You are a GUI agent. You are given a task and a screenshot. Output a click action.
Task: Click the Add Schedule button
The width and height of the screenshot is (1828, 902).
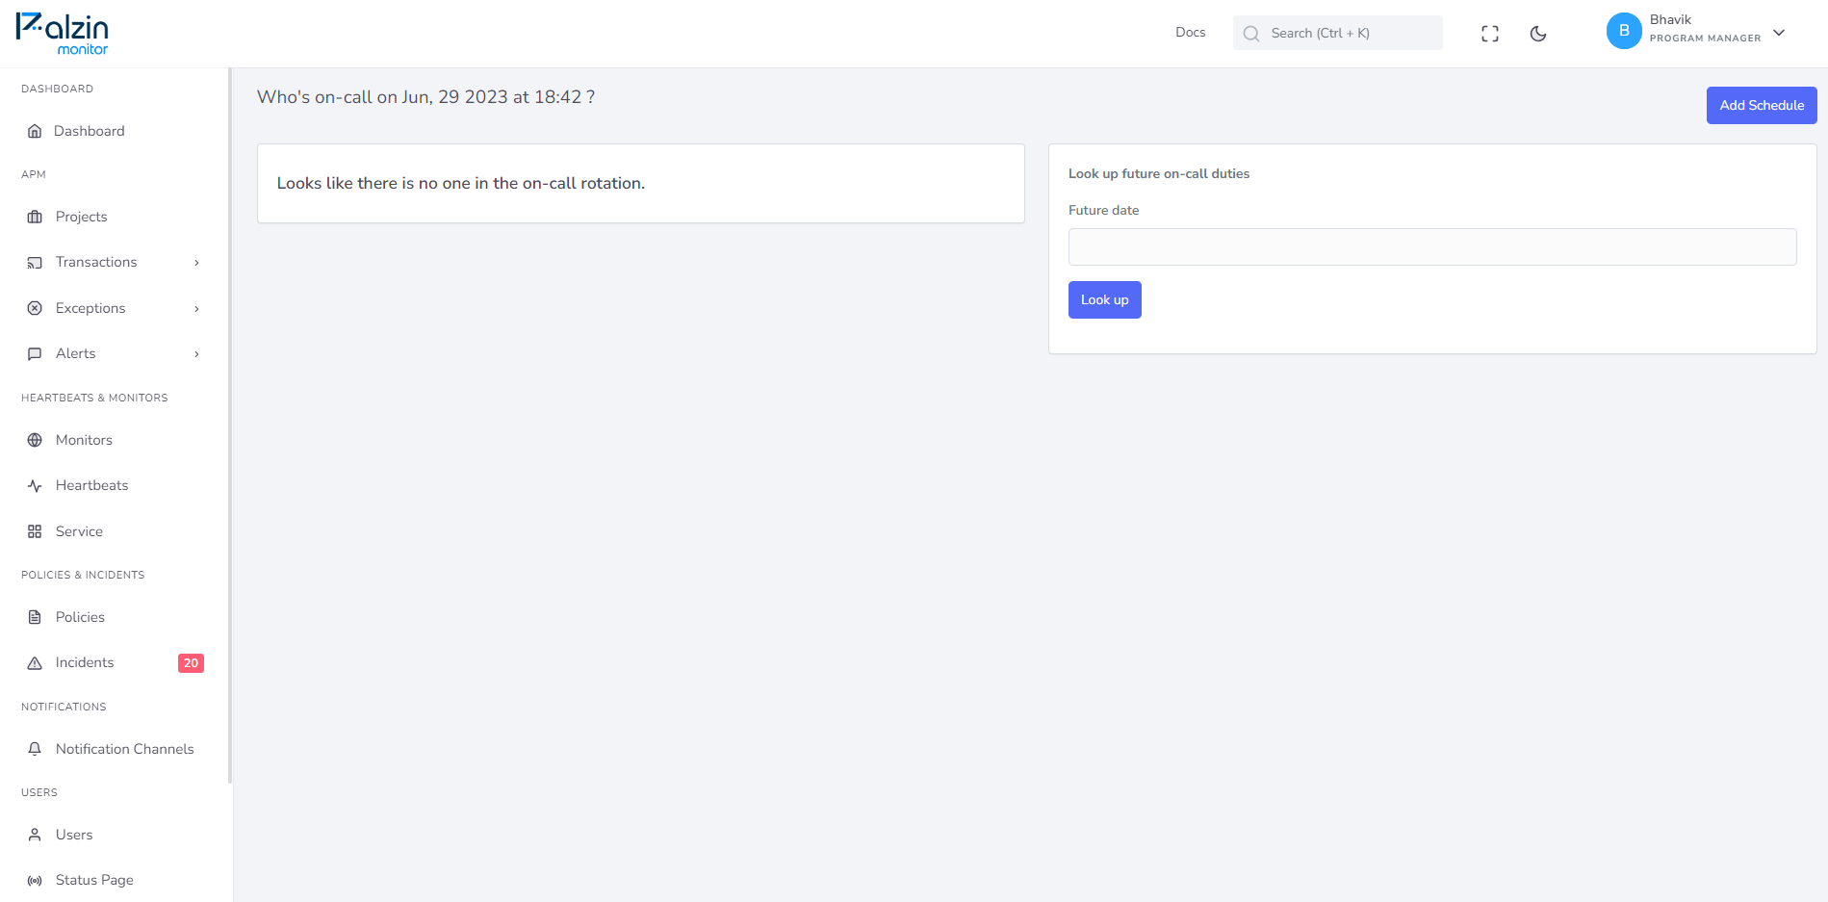(1762, 106)
